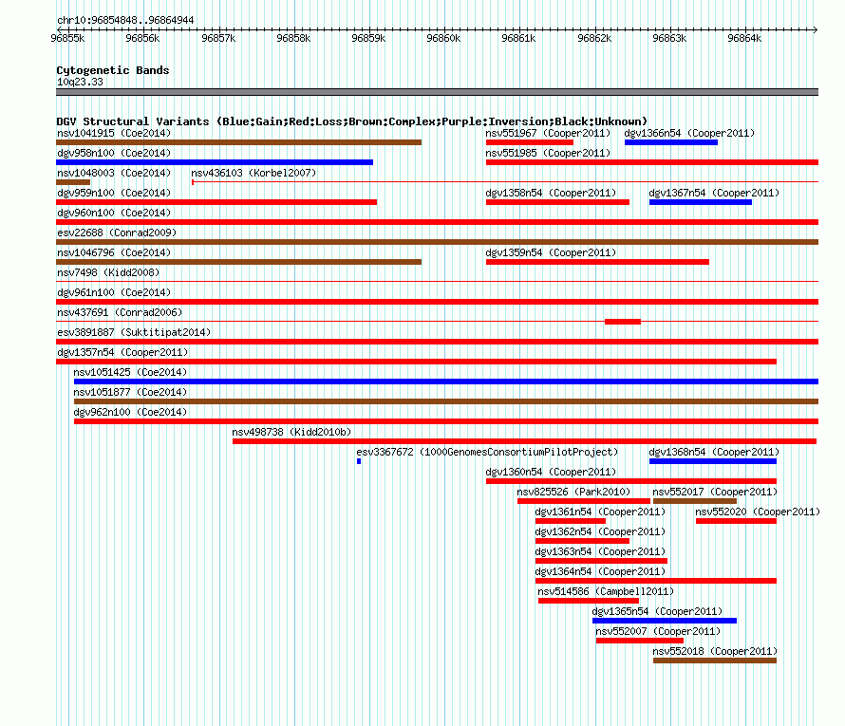The image size is (845, 726).
Task: Click nsv1046796 (Coe2014) label
Action: click(114, 252)
